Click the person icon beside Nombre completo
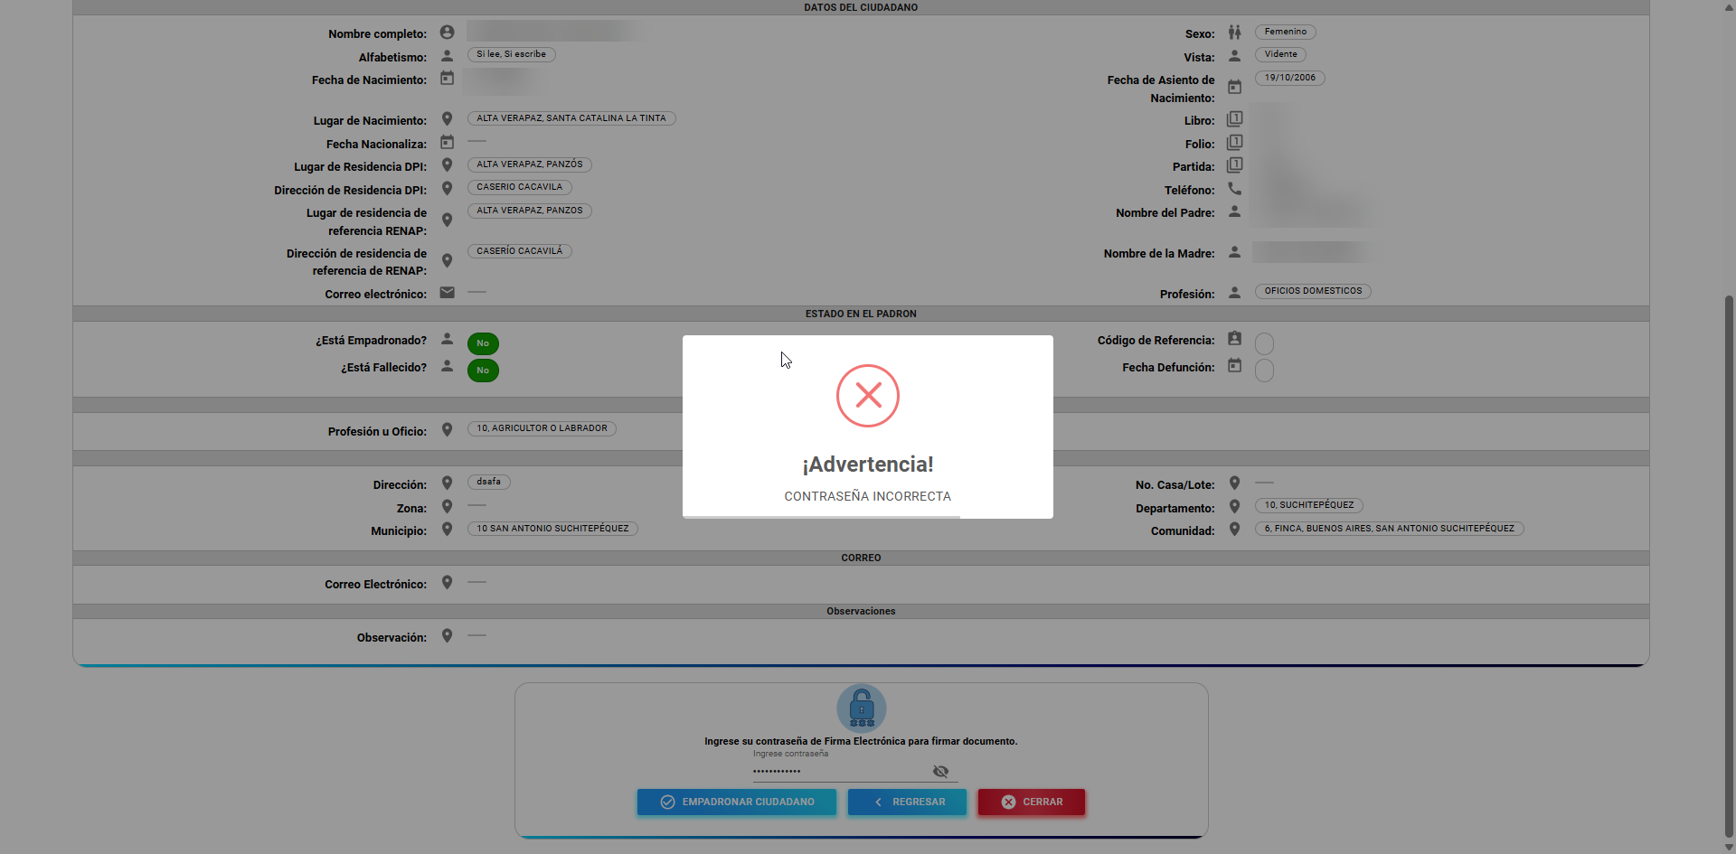Image resolution: width=1736 pixels, height=854 pixels. click(x=447, y=33)
